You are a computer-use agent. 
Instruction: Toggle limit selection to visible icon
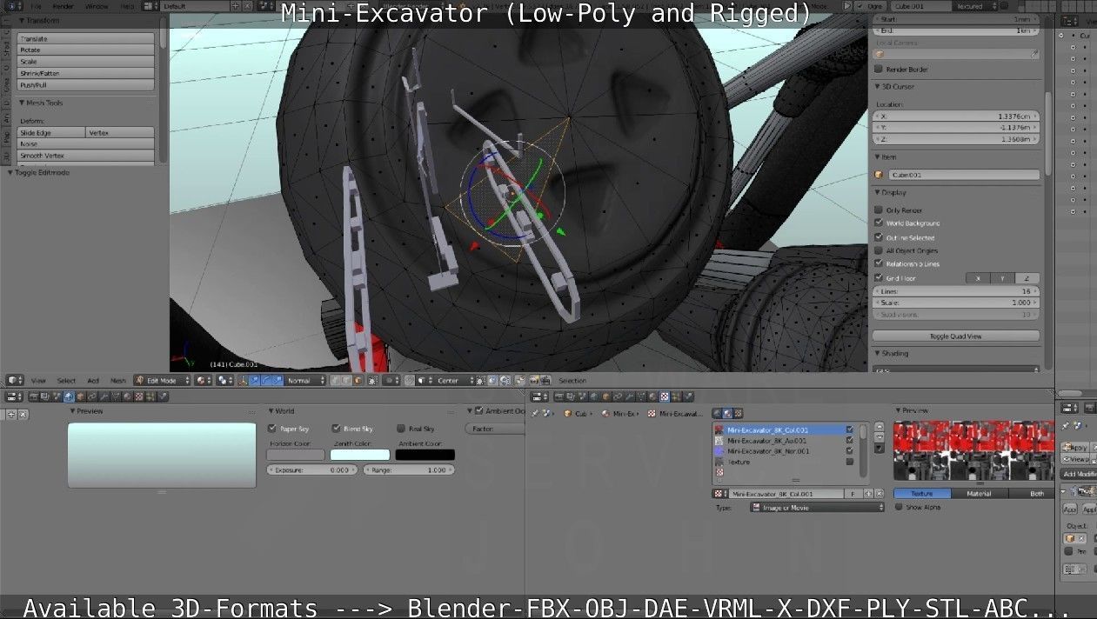(372, 380)
